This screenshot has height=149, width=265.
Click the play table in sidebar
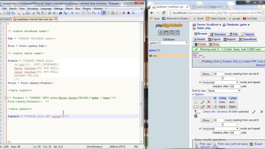[x=154, y=56]
